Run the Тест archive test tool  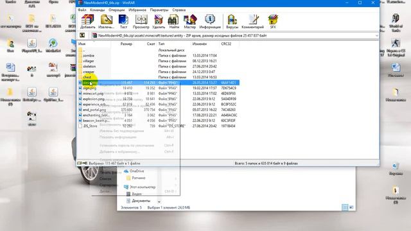pyautogui.click(x=123, y=21)
